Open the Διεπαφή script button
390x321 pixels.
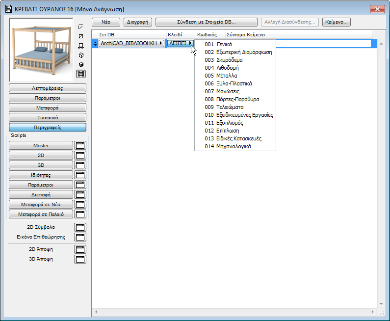pos(41,194)
